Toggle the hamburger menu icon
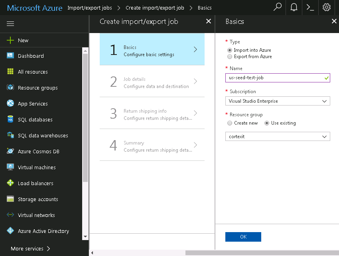The height and width of the screenshot is (256, 339). coord(10,23)
